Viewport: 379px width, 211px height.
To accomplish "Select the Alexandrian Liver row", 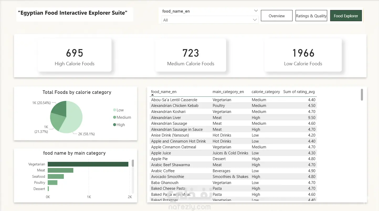I will click(234, 117).
